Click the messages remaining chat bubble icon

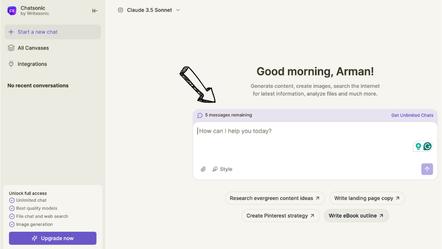pos(200,115)
